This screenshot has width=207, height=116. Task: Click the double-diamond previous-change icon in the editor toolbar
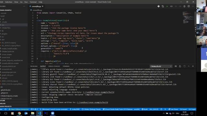(171, 6)
